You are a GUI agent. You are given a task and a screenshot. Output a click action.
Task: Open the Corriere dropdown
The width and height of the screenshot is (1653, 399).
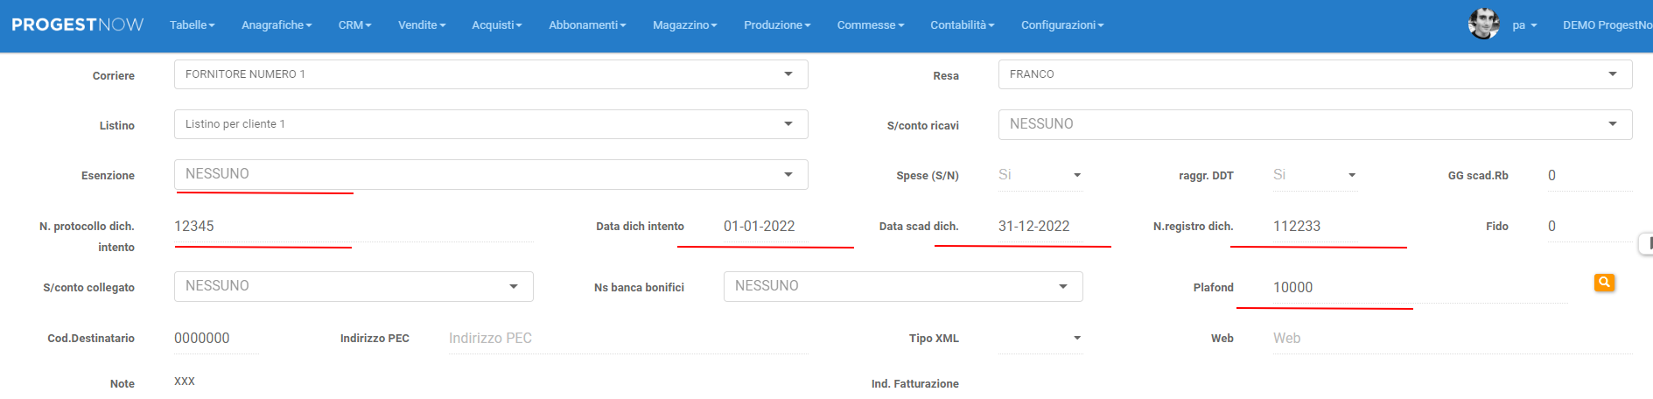point(490,74)
